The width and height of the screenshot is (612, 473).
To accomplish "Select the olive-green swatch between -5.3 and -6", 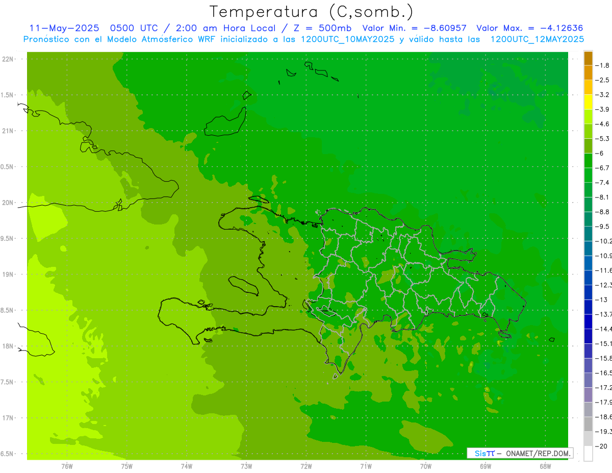I will [x=588, y=146].
